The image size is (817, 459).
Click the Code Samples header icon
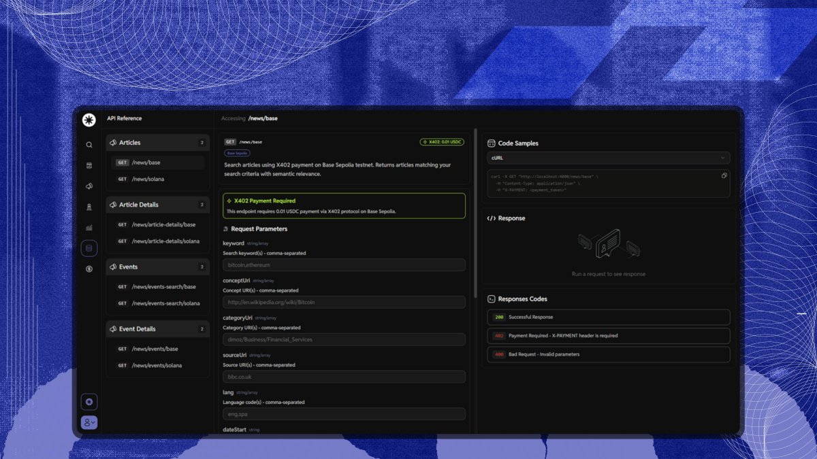tap(492, 143)
